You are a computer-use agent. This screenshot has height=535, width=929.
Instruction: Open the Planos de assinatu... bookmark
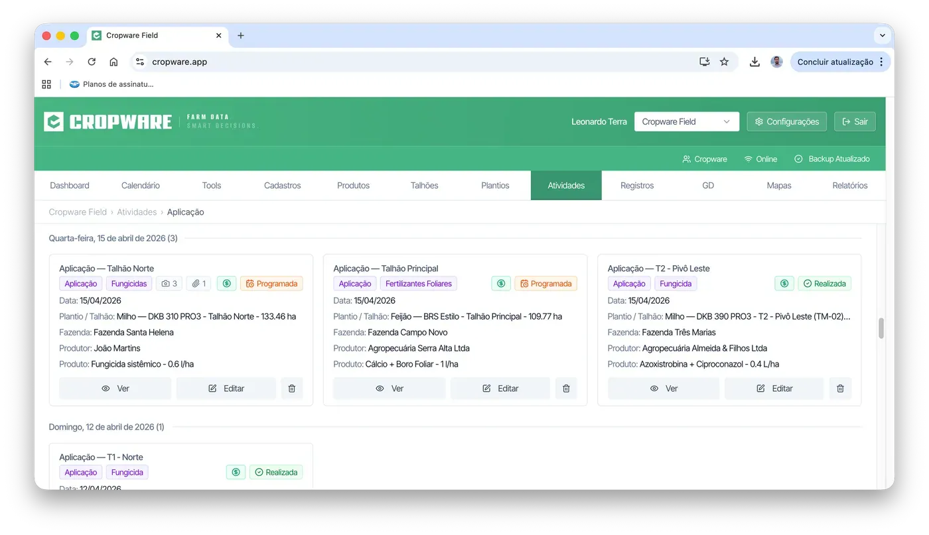point(111,84)
